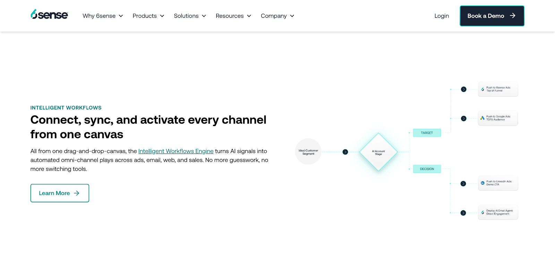555x256 pixels.
Task: Click the 6sense icon on the Push to 6sense Ads card
Action: tap(483, 89)
